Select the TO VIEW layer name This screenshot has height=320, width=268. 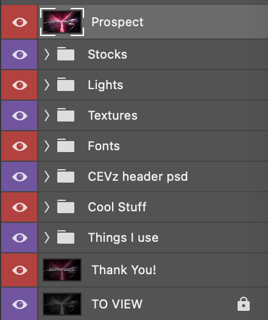[117, 304]
